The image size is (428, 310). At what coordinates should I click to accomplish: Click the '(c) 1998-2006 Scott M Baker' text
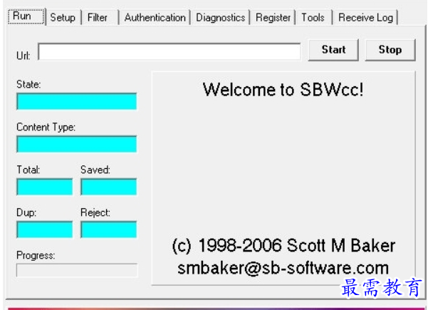click(283, 245)
